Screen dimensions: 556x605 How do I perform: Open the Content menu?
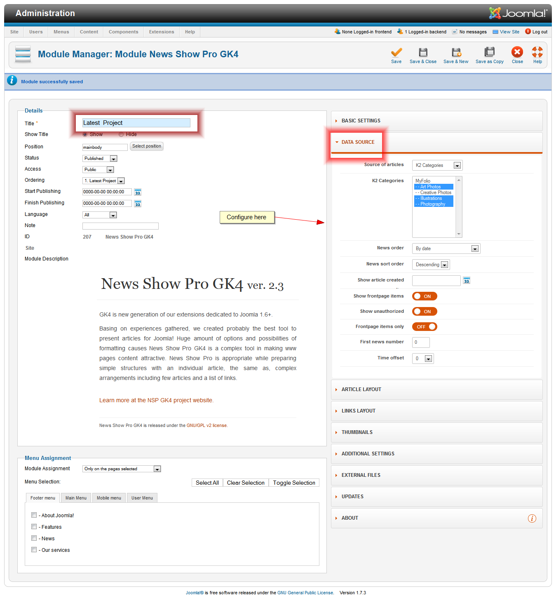click(x=89, y=32)
